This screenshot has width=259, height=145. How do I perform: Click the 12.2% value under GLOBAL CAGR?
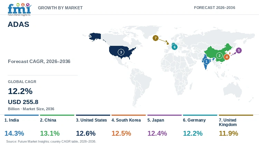(20, 91)
